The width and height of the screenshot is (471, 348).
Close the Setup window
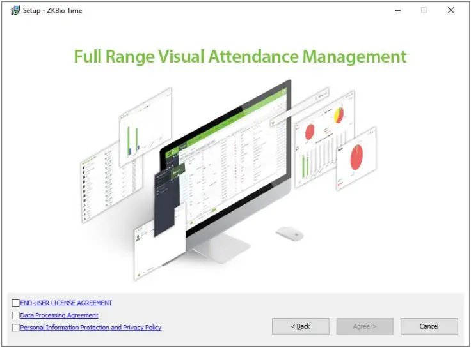[451, 10]
